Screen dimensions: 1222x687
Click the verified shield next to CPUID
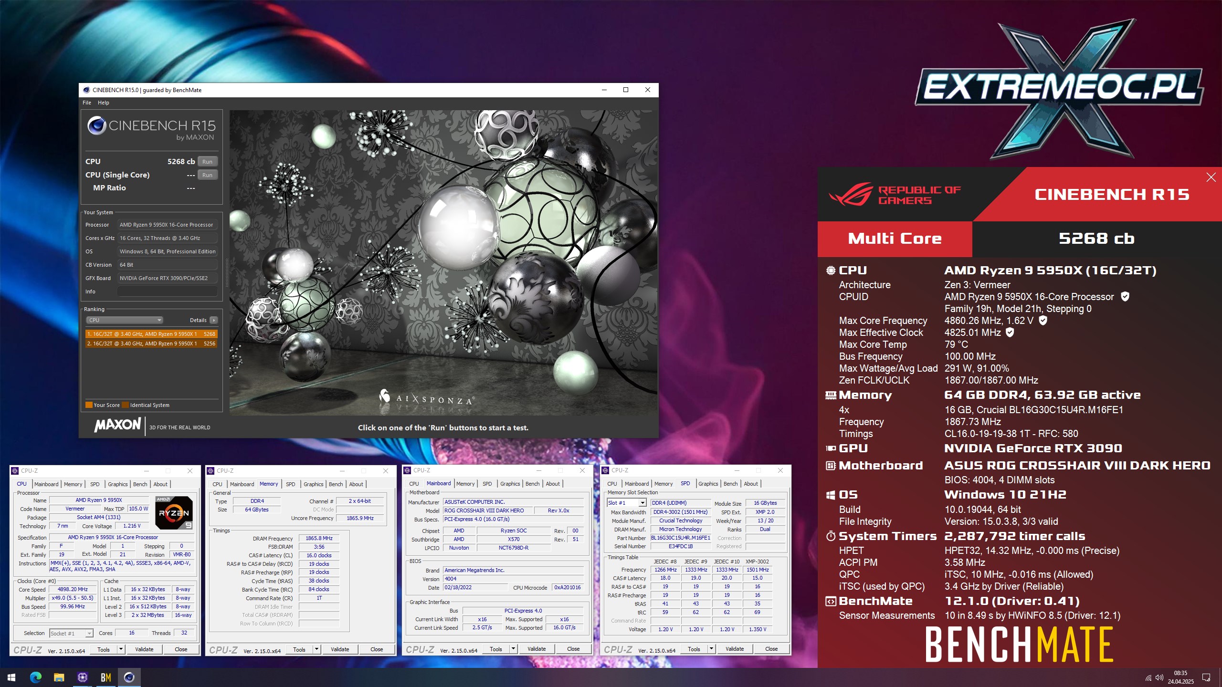pos(1125,296)
